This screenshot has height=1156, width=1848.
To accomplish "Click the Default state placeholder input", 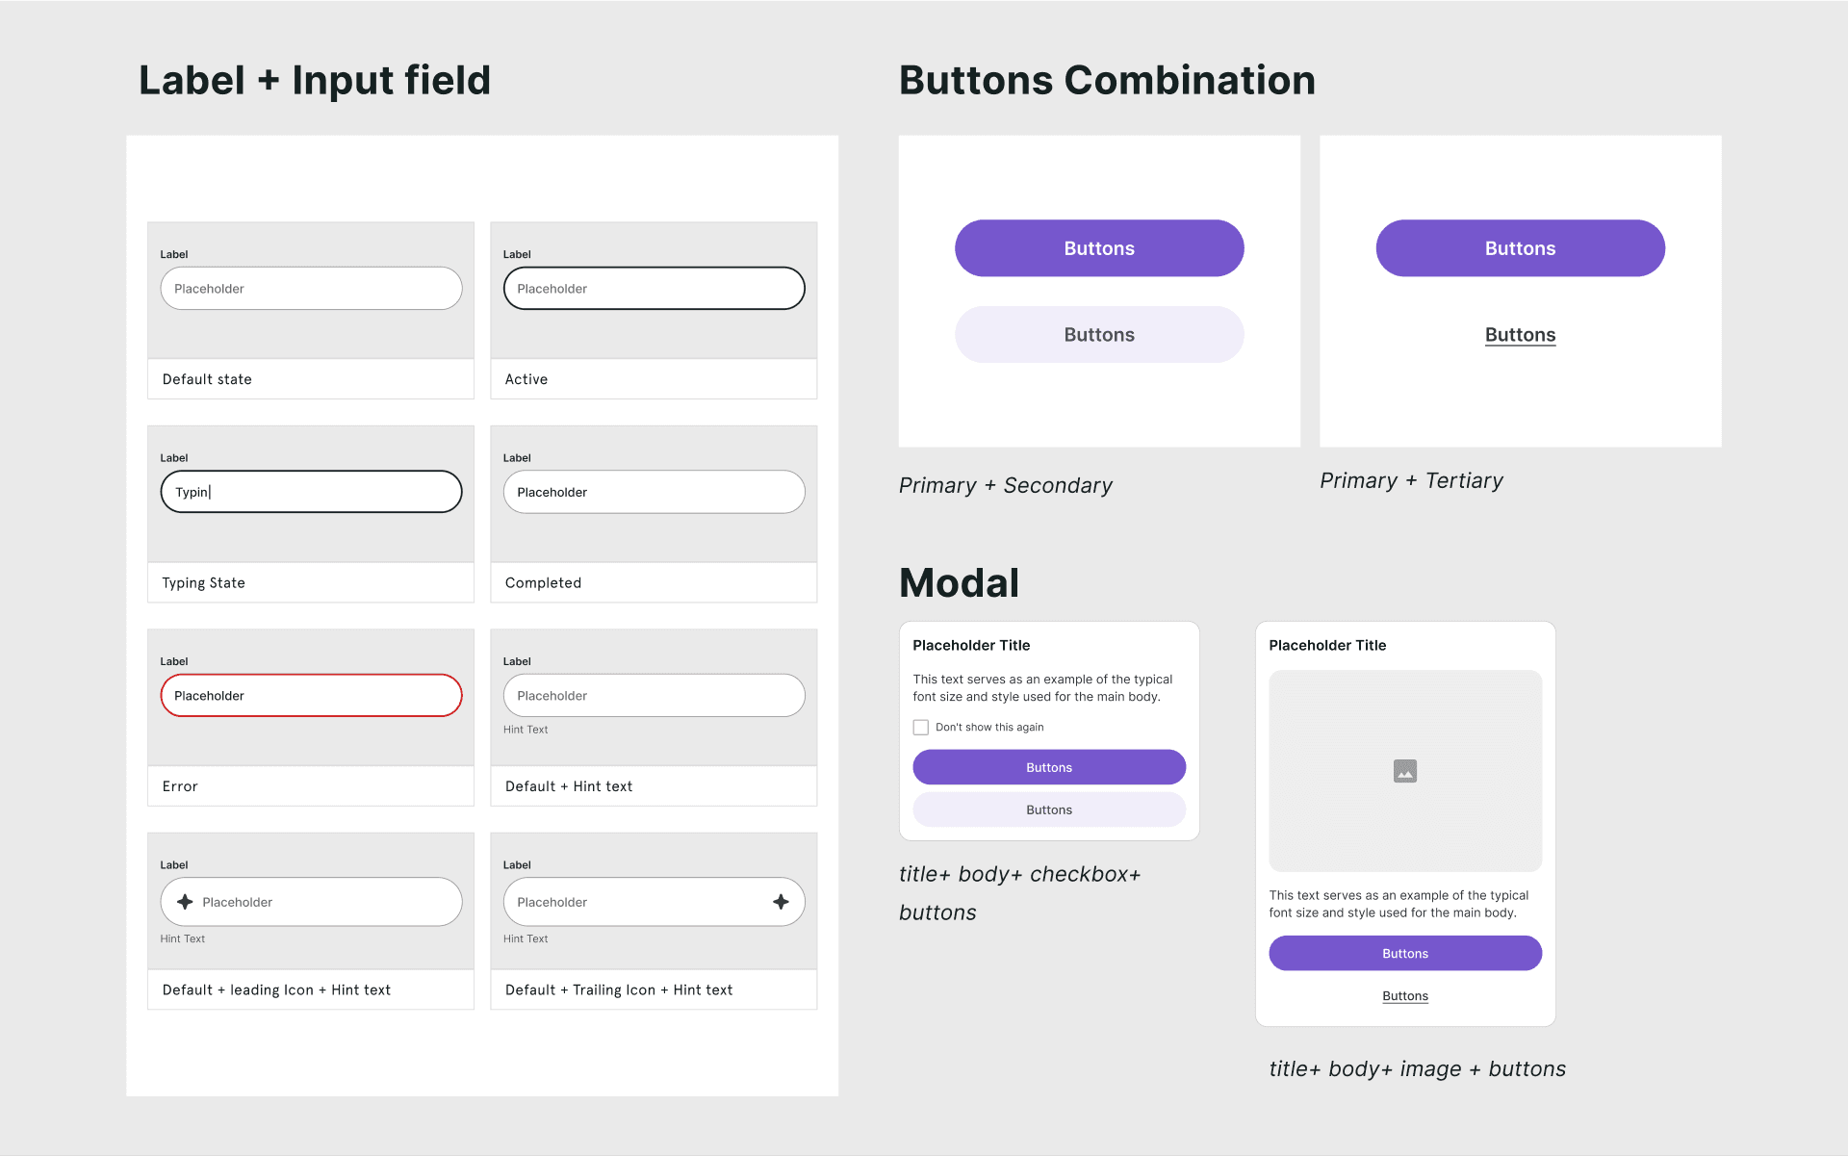I will point(311,289).
